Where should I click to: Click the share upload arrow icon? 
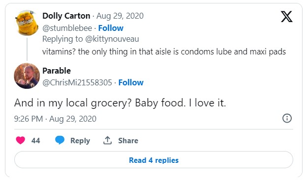click(x=107, y=140)
